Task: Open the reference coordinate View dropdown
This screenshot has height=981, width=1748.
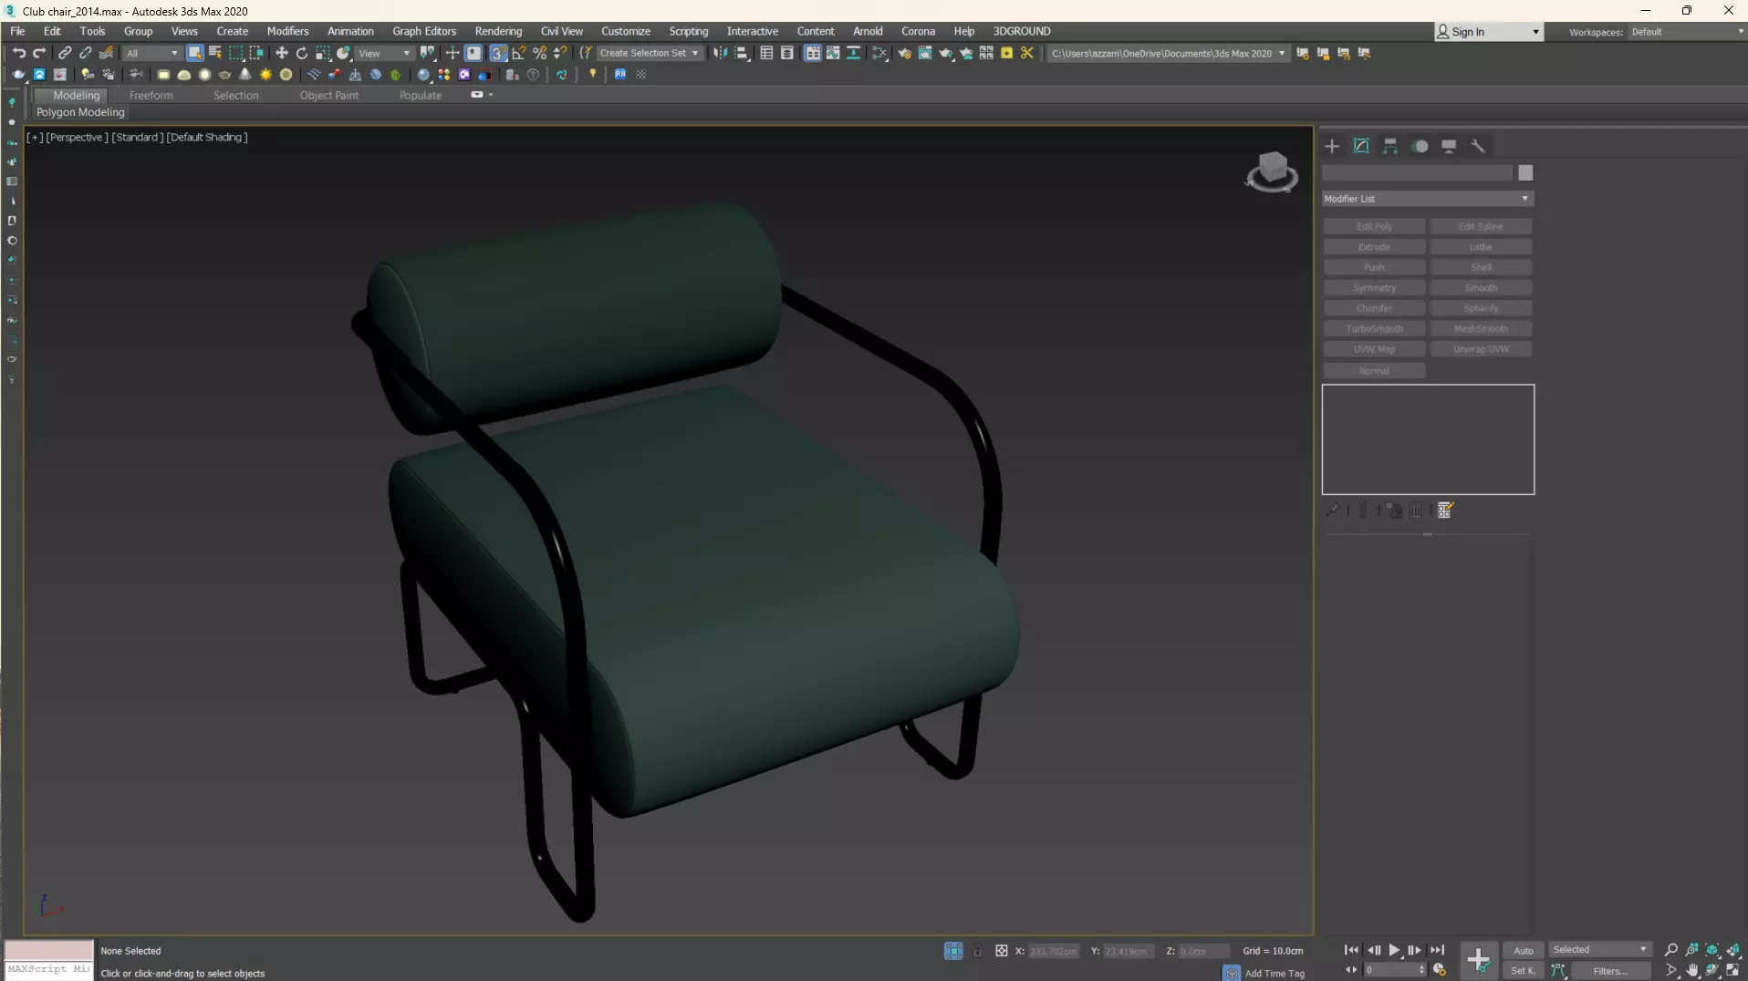Action: 384,53
